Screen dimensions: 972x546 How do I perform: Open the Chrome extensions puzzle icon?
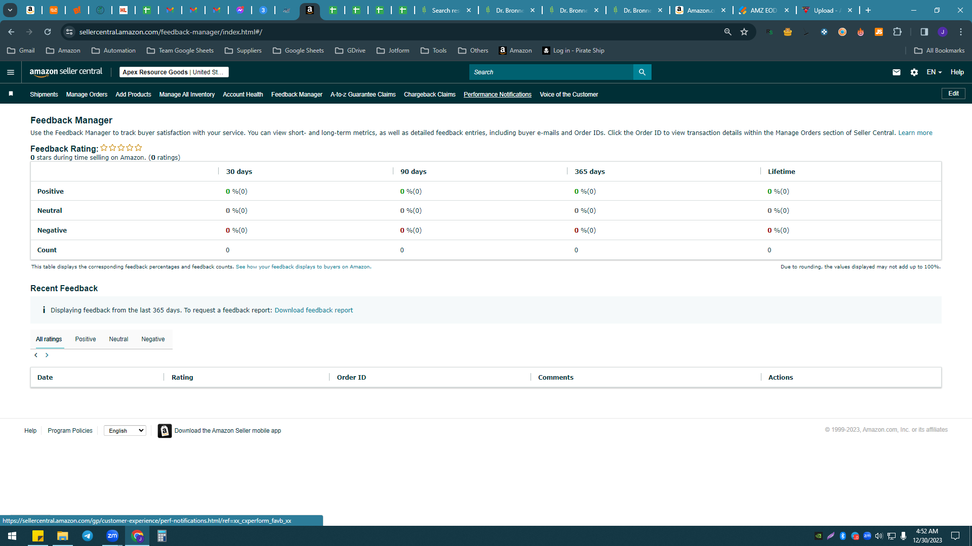[898, 32]
